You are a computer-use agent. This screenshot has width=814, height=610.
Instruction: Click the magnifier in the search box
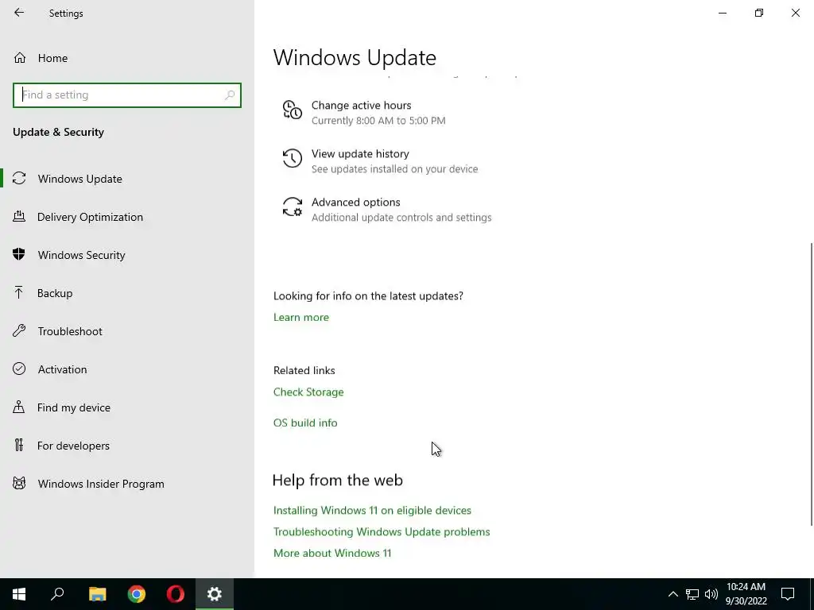[230, 95]
